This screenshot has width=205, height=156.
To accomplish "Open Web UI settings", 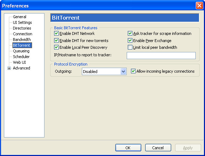I will click(19, 62).
